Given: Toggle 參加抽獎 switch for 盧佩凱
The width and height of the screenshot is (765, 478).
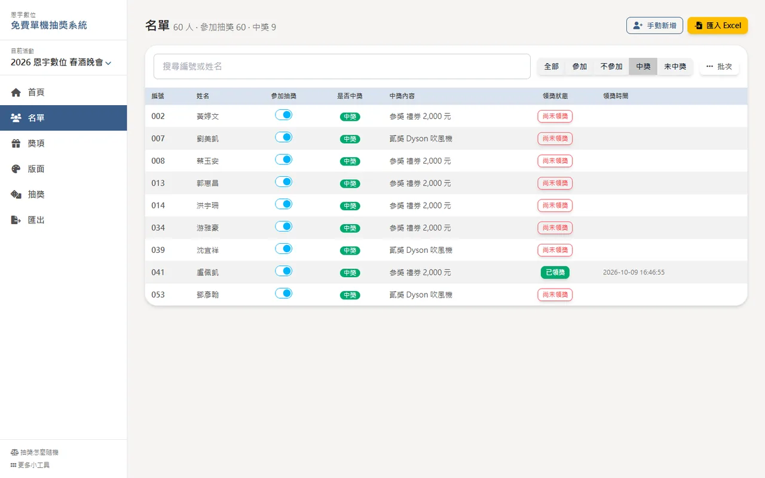Looking at the screenshot, I should pyautogui.click(x=283, y=271).
